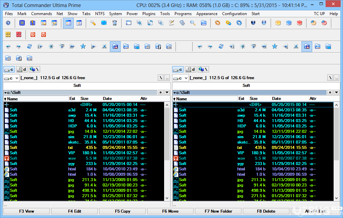Click the blue cube toolbar icon

(289, 23)
